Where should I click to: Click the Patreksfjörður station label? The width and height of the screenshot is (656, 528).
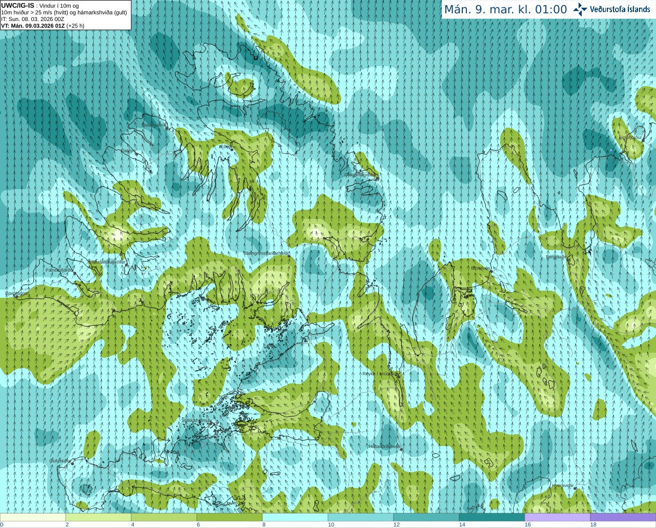tap(60, 270)
